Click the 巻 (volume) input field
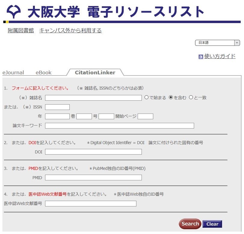 click(x=84, y=116)
